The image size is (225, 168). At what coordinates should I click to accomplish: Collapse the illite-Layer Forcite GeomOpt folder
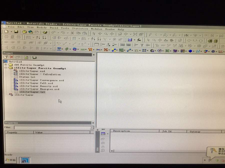pos(6,68)
